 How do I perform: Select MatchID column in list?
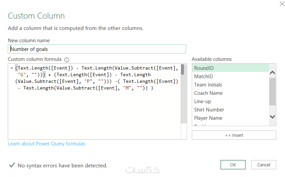(203, 77)
